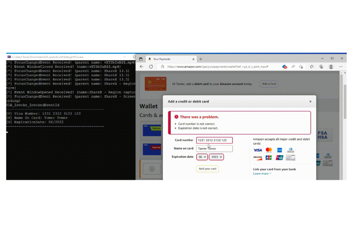Click the orange debit card image
The width and height of the screenshot is (347, 231).
click(155, 84)
